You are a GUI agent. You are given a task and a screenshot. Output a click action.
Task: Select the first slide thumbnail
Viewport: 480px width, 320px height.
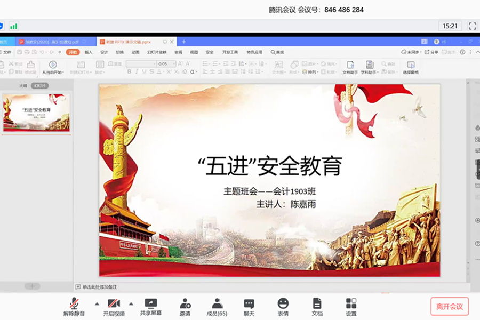pyautogui.click(x=37, y=113)
